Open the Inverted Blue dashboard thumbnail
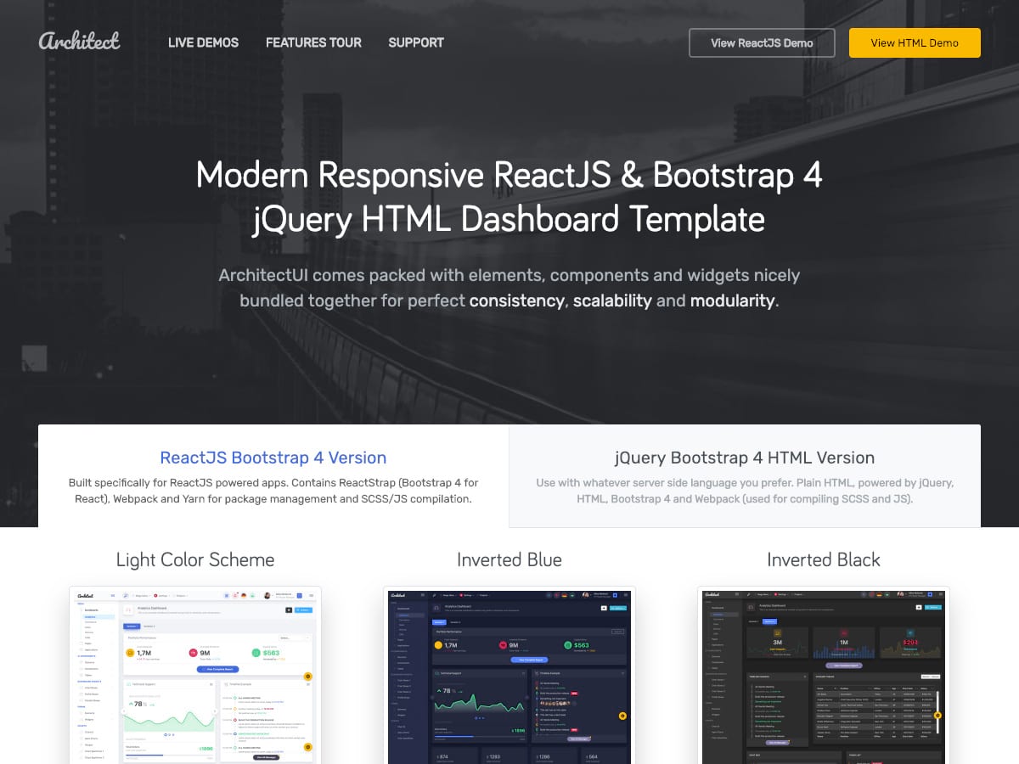The image size is (1019, 764). [509, 675]
